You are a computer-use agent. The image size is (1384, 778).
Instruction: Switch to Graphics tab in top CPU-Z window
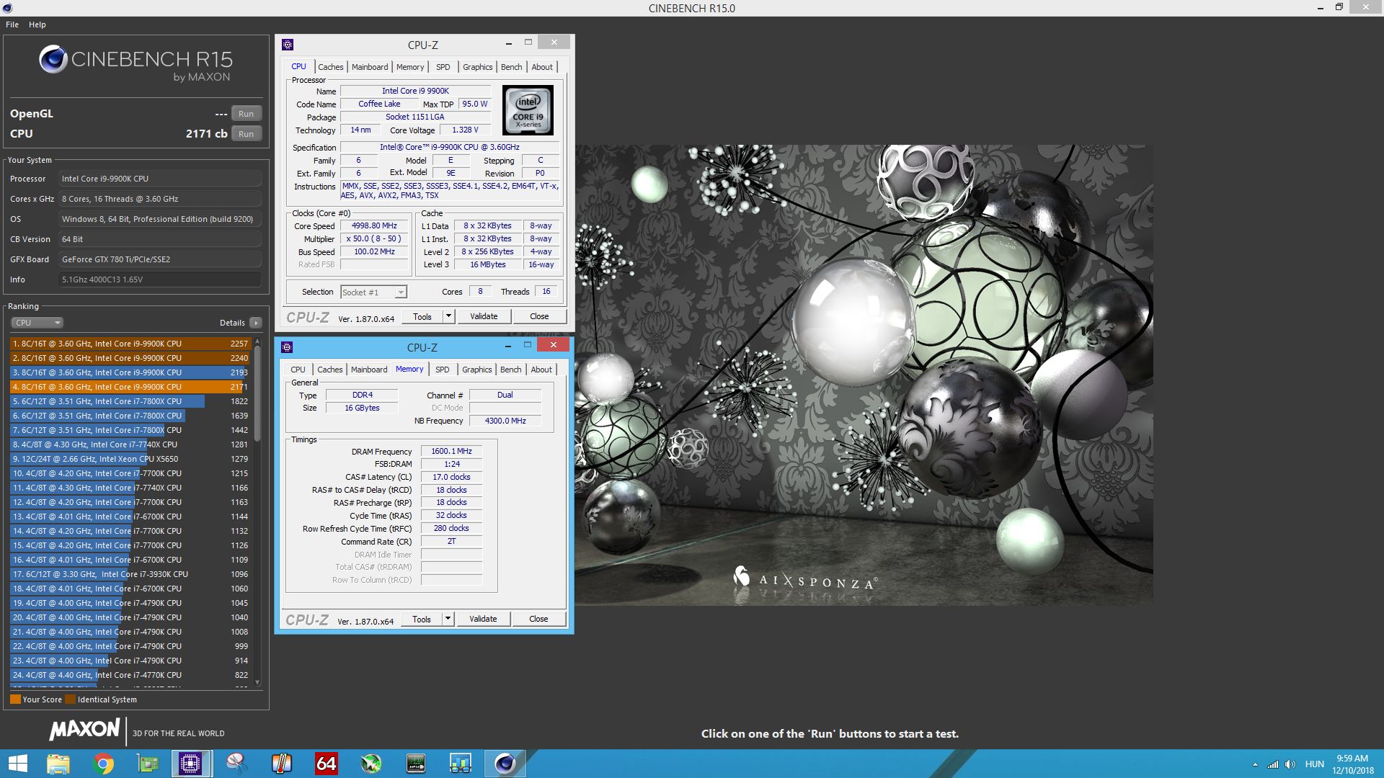click(x=478, y=67)
